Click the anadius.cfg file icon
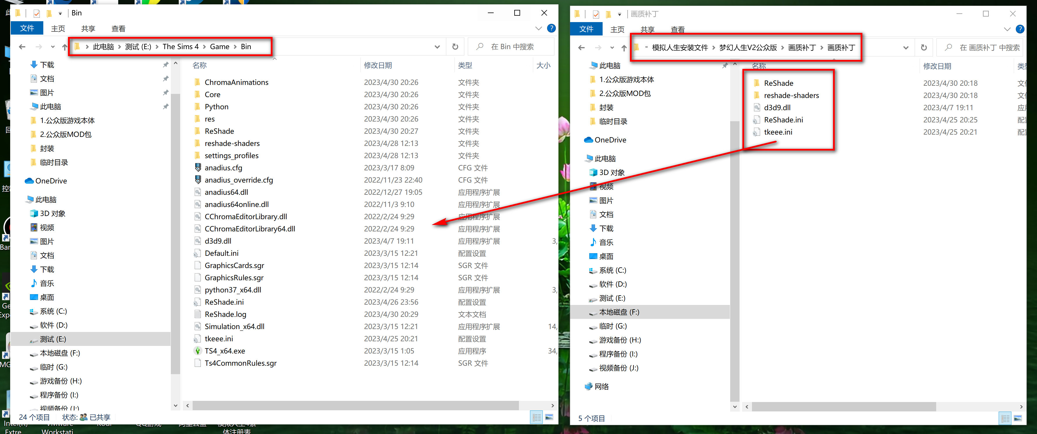Image resolution: width=1037 pixels, height=434 pixels. 198,167
